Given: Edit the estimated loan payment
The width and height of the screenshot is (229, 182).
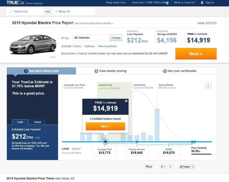Looking at the screenshot, I should [x=37, y=138].
